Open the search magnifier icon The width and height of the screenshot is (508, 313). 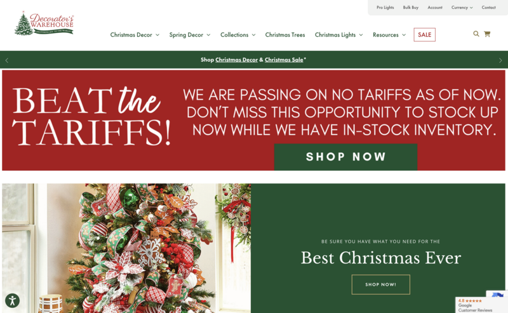click(x=476, y=34)
